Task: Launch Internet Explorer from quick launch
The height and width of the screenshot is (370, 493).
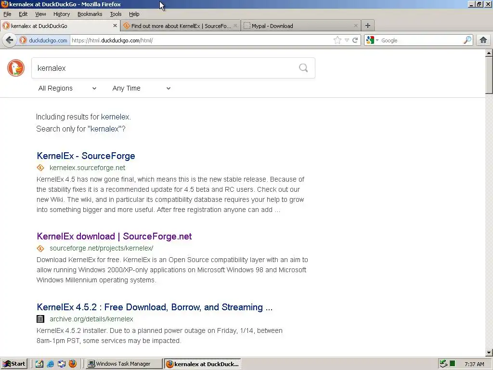Action: click(50, 364)
